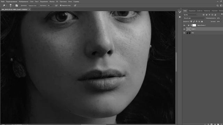Switch to the Обучение panel tab
This screenshot has width=223, height=125.
click(x=215, y=11)
